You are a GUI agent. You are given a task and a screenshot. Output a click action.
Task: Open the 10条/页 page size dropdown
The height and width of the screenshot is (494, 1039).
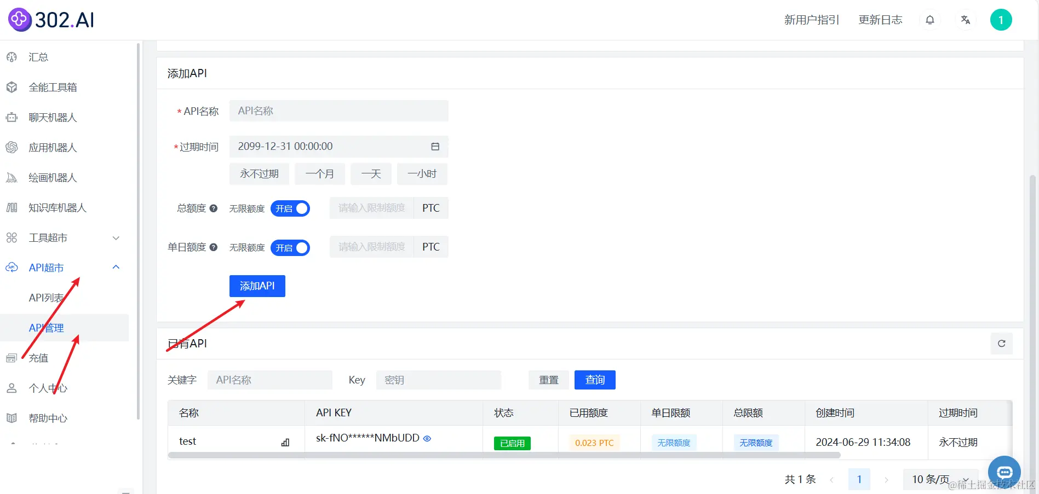coord(940,479)
